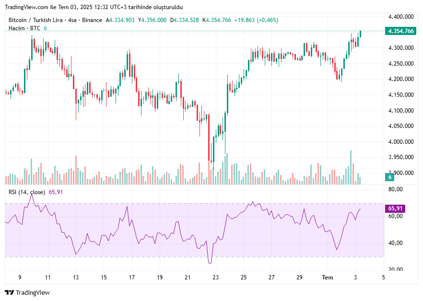423x301 pixels.
Task: Click the TradingView logo icon at bottom left
Action: 10,292
